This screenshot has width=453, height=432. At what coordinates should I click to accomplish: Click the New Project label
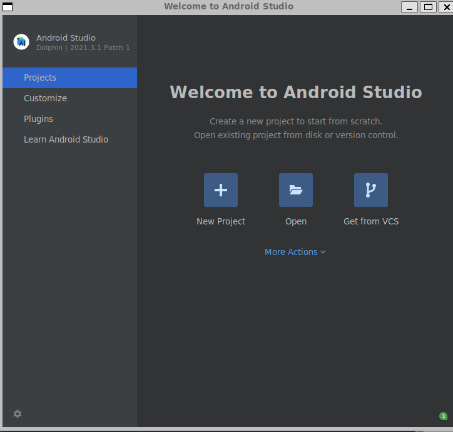pyautogui.click(x=221, y=221)
